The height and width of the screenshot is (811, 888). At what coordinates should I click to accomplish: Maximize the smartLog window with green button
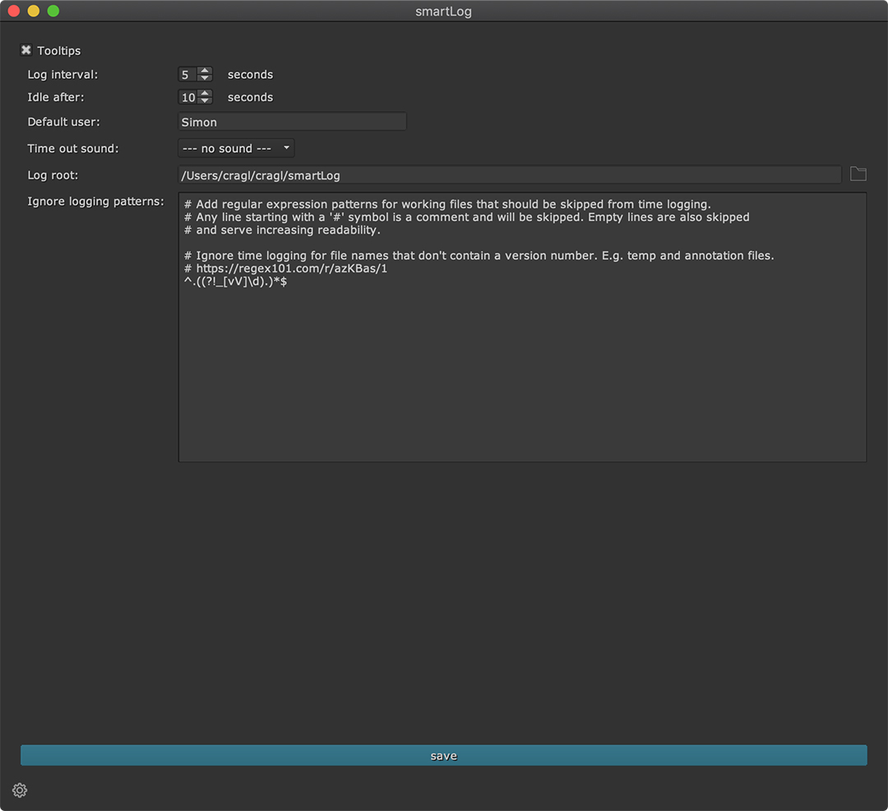53,12
